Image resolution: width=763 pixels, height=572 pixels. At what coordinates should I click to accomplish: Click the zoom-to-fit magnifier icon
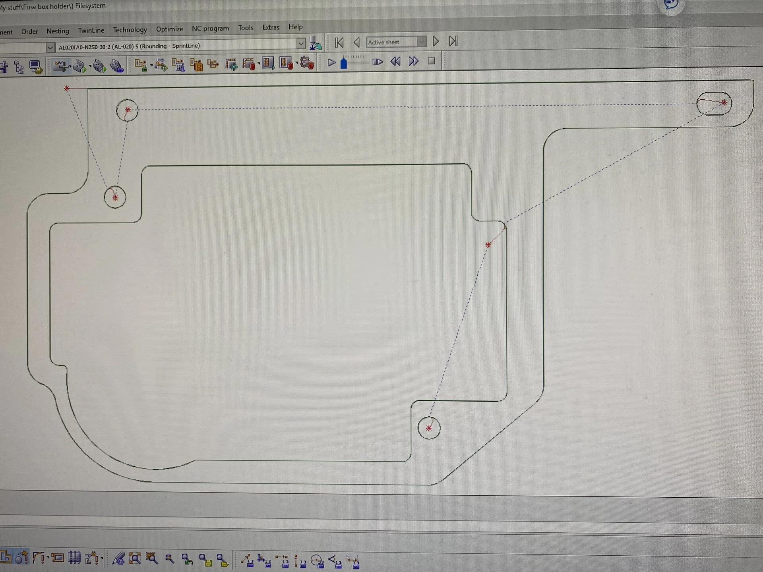(x=135, y=558)
